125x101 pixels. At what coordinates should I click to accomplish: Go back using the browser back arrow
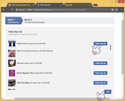click(x=4, y=10)
